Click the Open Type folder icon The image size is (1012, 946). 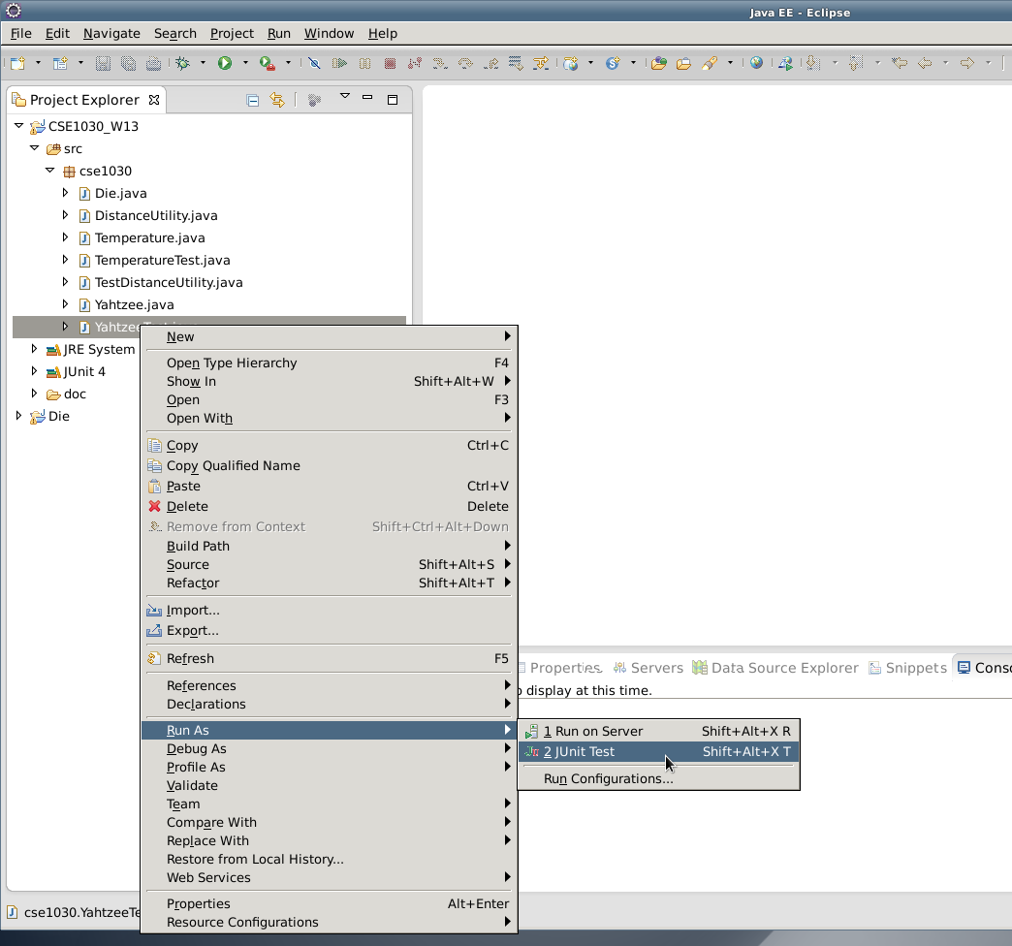pos(659,63)
